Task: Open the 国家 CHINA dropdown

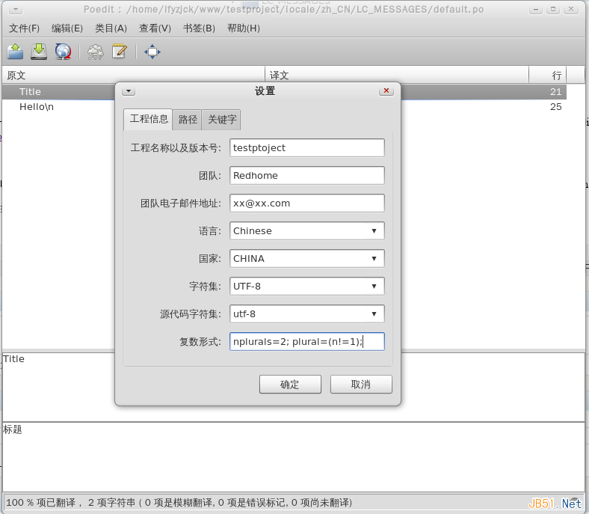Action: pos(307,259)
